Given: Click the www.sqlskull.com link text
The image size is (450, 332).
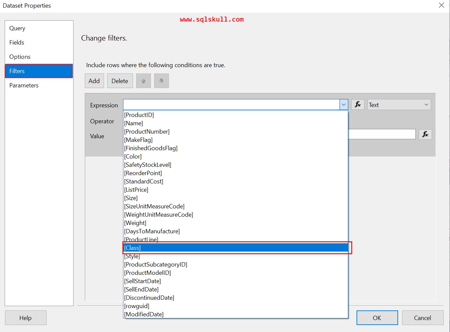Looking at the screenshot, I should pos(212,19).
